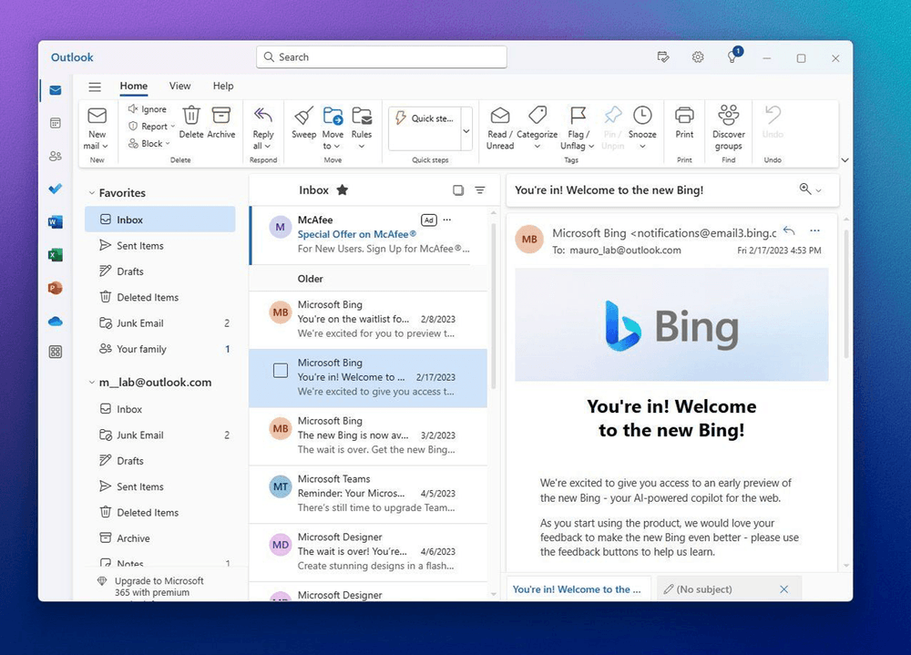Open the Settings gear icon
The height and width of the screenshot is (655, 911).
698,57
